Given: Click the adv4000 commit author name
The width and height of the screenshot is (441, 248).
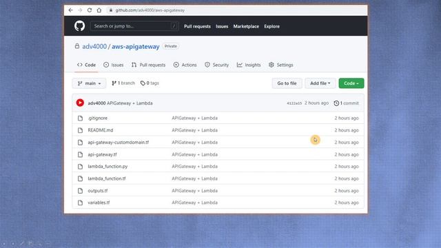Looking at the screenshot, I should click(96, 103).
